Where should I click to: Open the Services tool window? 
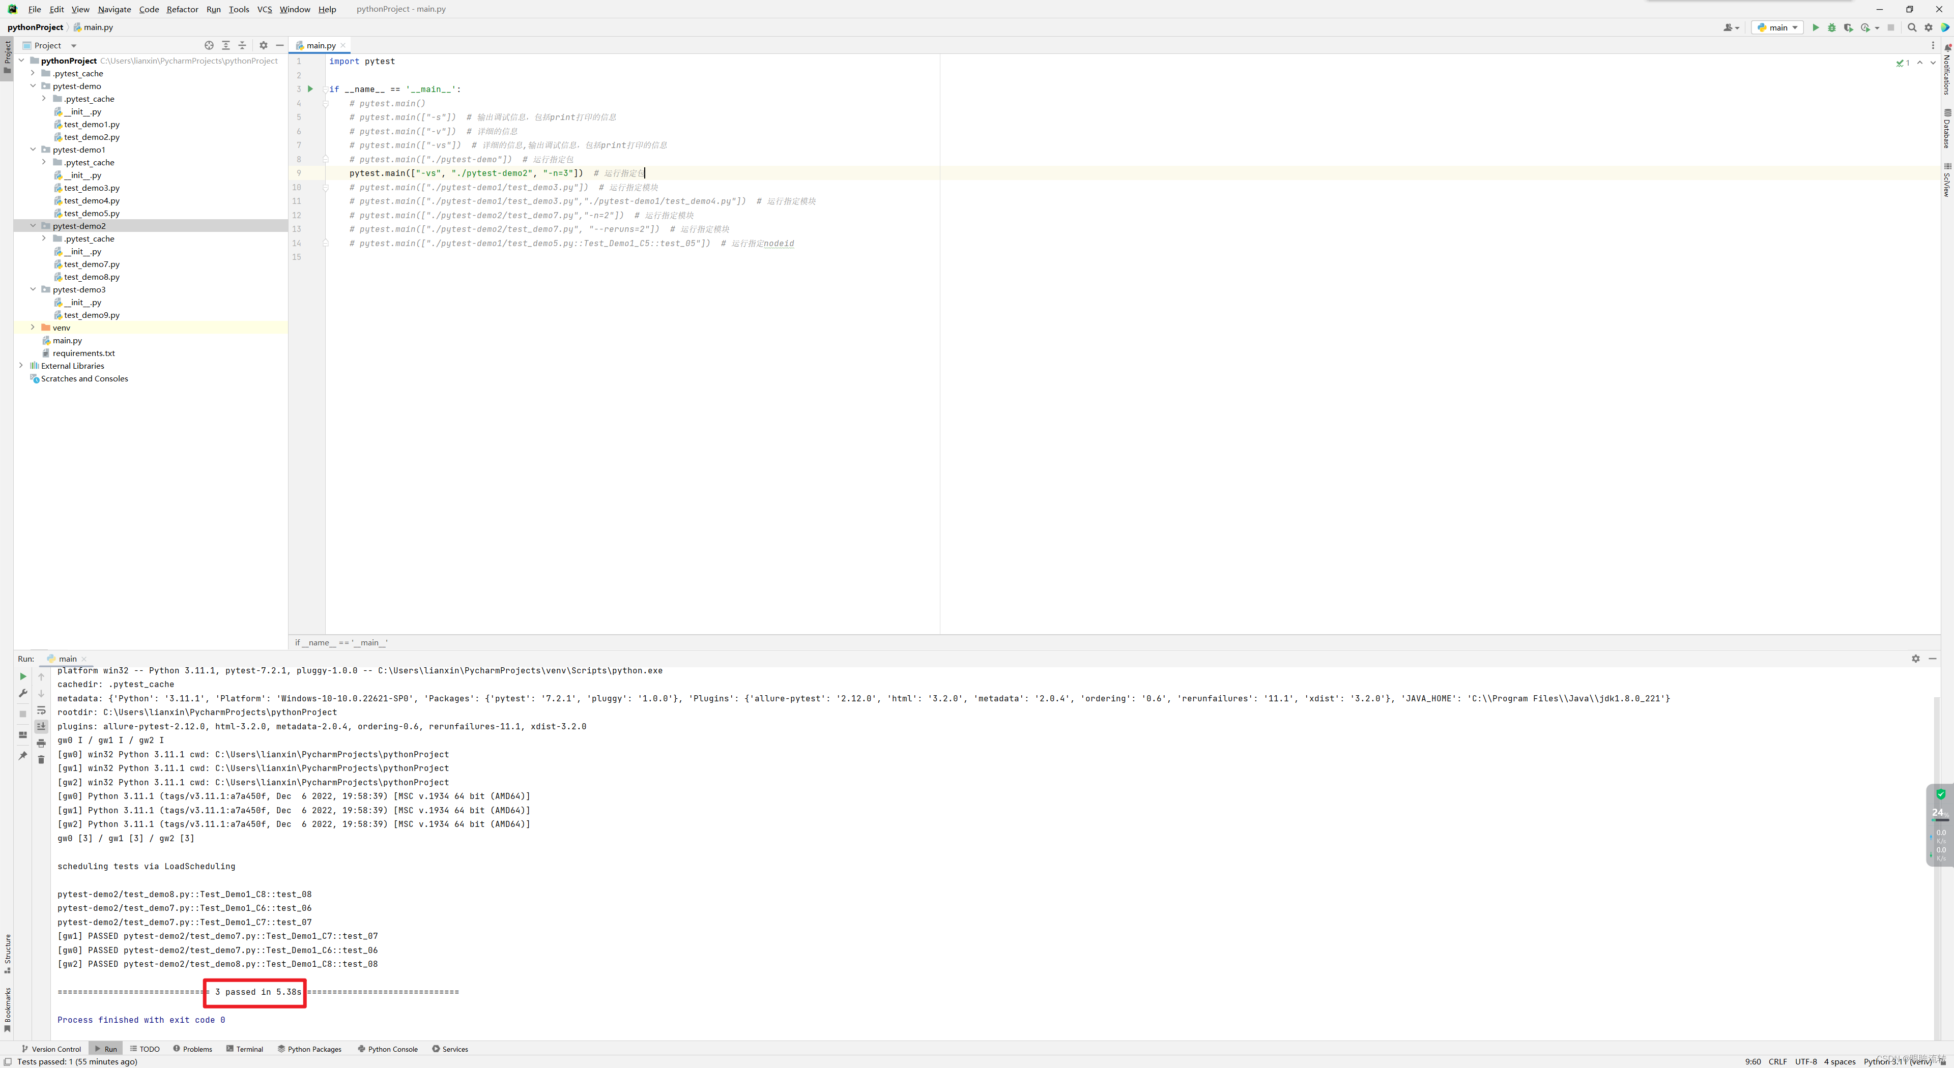coord(450,1049)
